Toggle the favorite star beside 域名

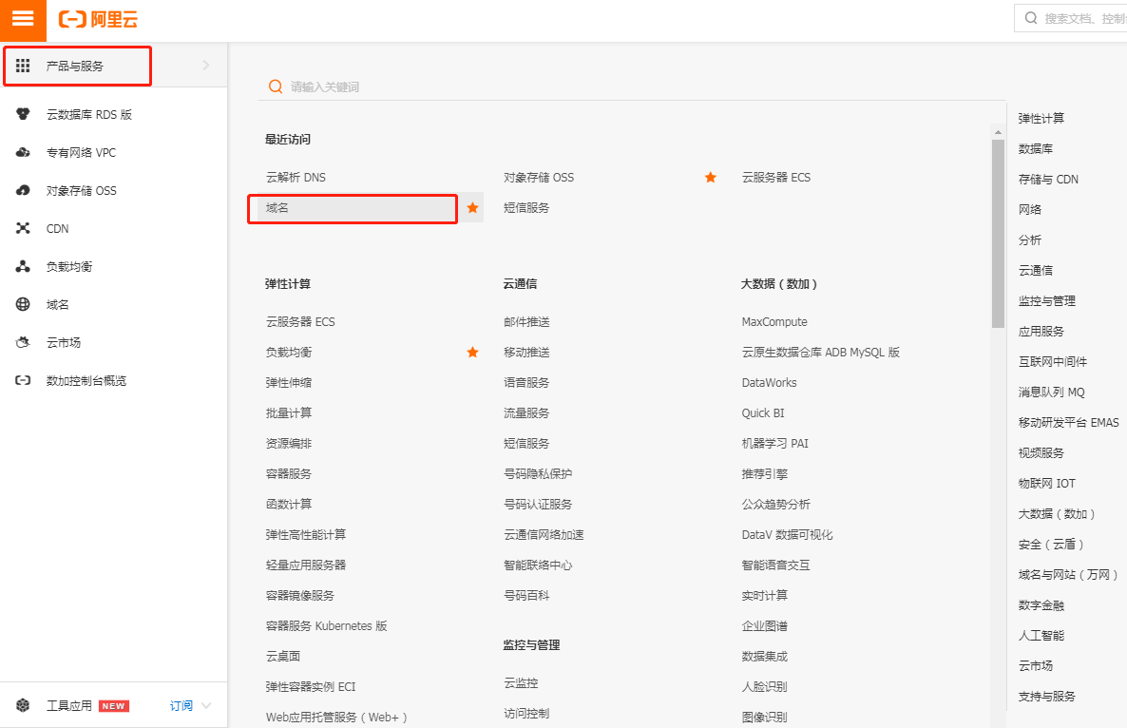[x=472, y=207]
